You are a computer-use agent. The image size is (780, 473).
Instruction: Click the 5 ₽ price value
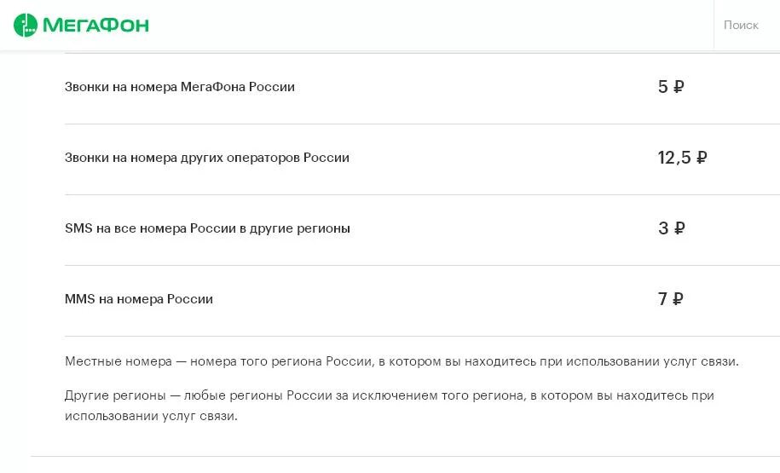[670, 87]
